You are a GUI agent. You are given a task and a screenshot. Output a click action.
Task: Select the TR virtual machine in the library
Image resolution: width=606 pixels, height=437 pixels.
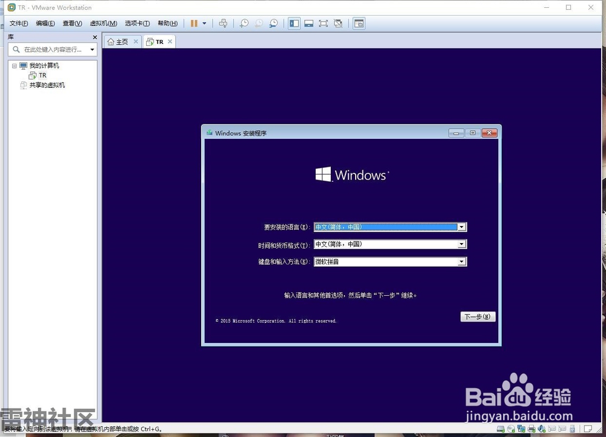pyautogui.click(x=42, y=75)
